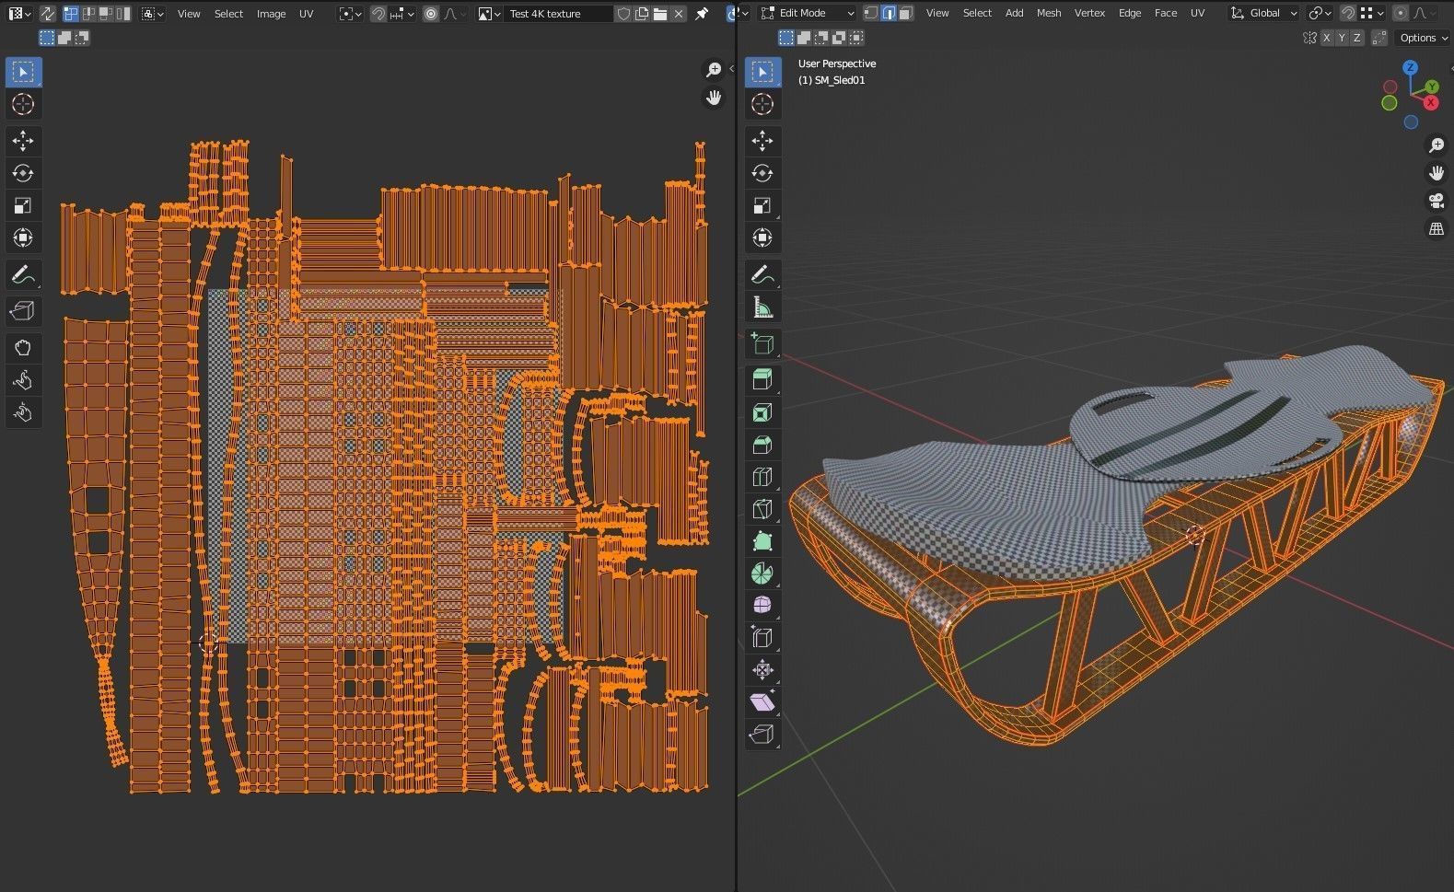Click the fake user shield button
This screenshot has height=892, width=1454.
coord(624,14)
